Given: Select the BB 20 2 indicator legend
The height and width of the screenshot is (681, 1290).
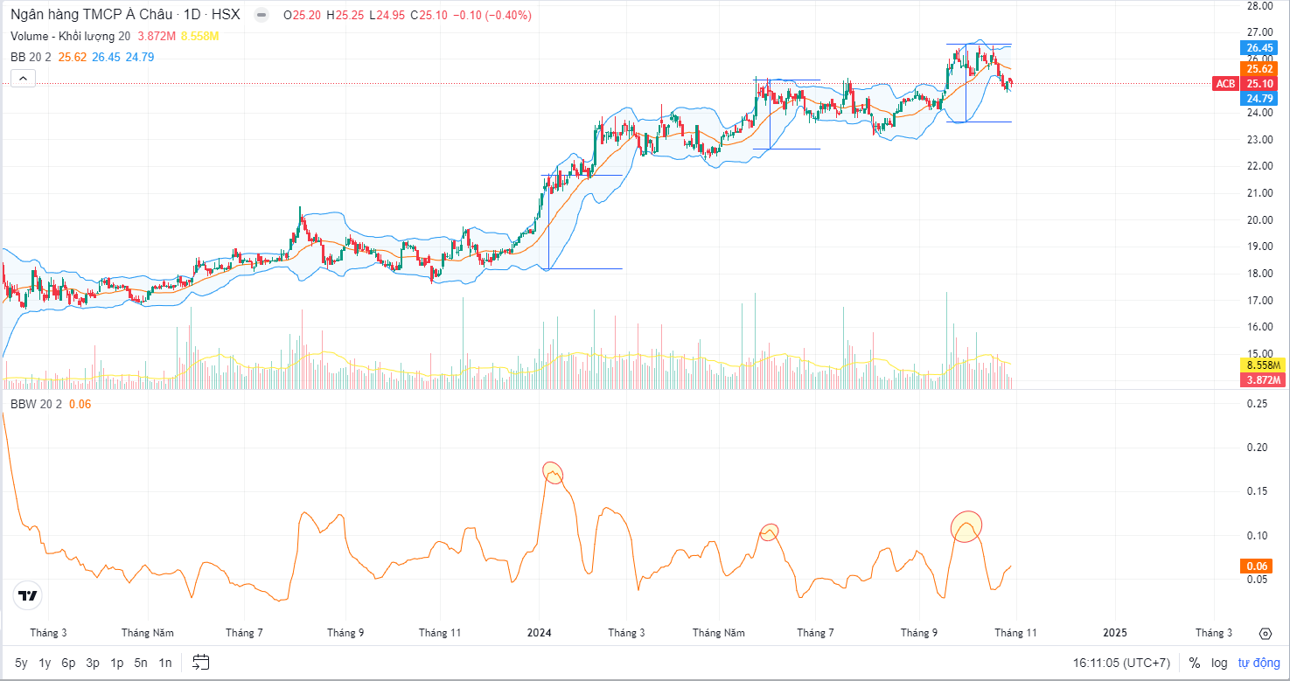Looking at the screenshot, I should coord(31,57).
